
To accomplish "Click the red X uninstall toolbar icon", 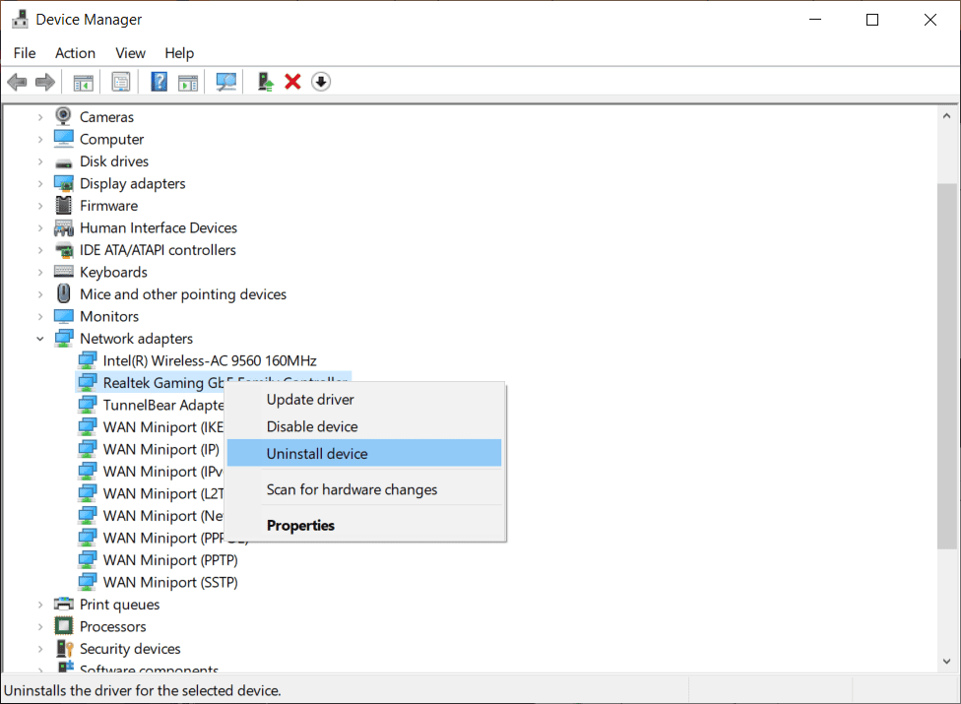I will [x=293, y=82].
